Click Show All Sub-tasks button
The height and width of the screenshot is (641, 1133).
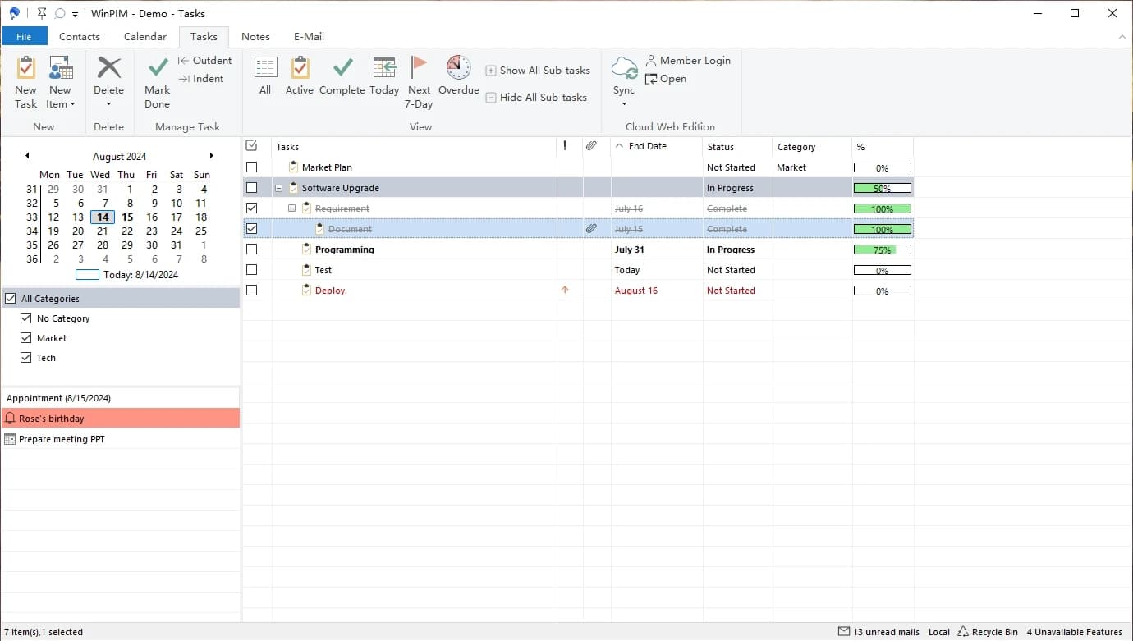point(537,71)
